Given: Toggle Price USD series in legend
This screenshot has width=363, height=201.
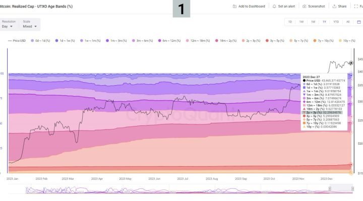Looking at the screenshot, I should click(x=17, y=41).
